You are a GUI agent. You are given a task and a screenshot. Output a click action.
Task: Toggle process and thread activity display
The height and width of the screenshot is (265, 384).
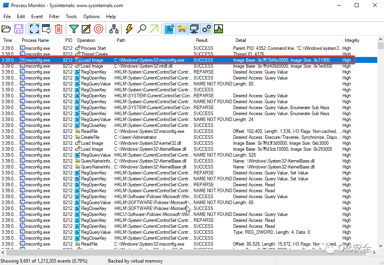206,29
